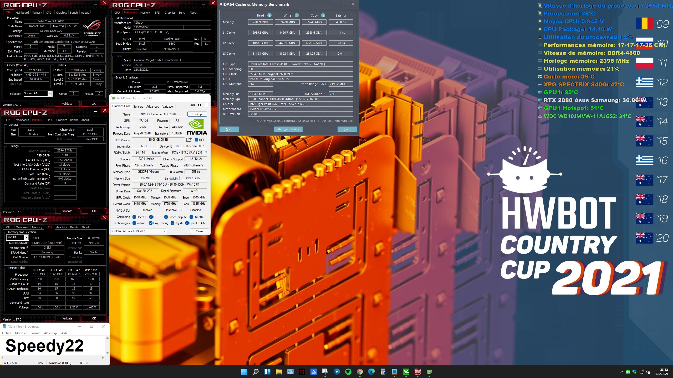The image size is (673, 378).
Task: Click the Core Speed value 4289.5 MHz
Action: 36,70
